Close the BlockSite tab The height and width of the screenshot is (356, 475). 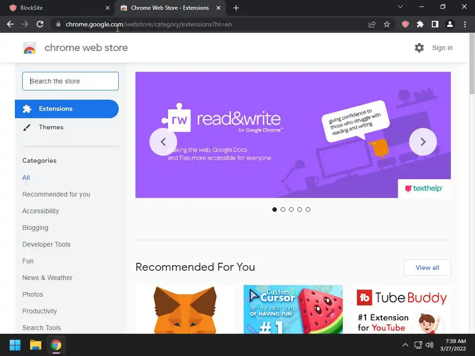[x=108, y=8]
